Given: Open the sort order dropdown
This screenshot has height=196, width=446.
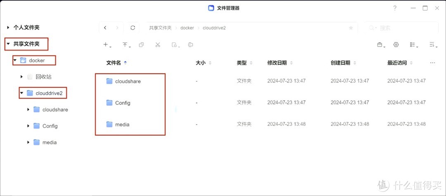Looking at the screenshot, I should pyautogui.click(x=433, y=45).
